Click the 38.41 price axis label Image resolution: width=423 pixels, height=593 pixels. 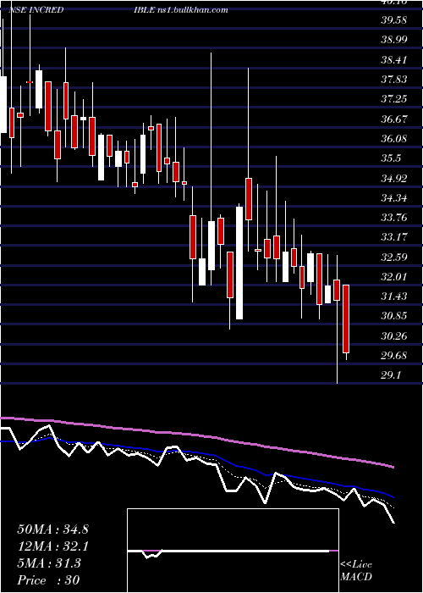point(394,59)
